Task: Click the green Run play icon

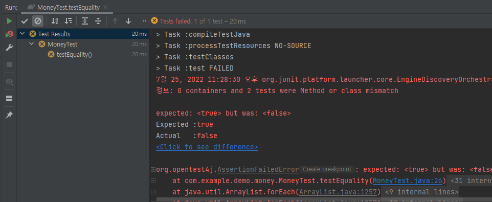Action: point(9,21)
